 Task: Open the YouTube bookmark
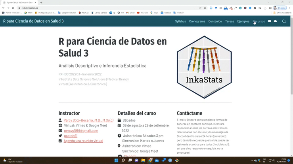143,13
